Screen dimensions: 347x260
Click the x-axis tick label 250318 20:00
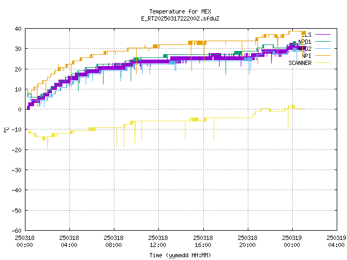pyautogui.click(x=247, y=242)
